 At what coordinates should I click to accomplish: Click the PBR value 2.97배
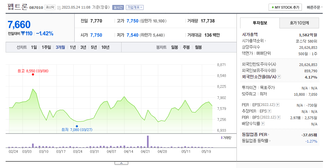(295, 118)
